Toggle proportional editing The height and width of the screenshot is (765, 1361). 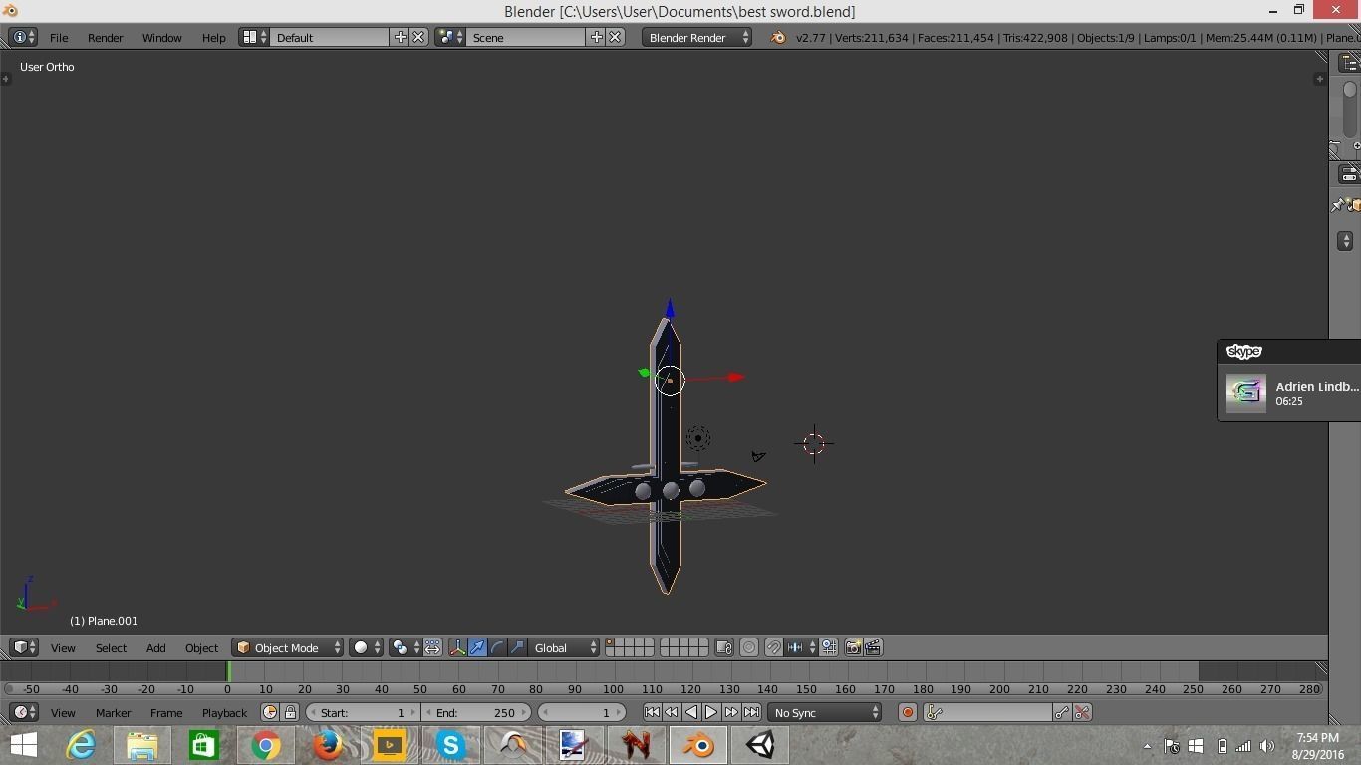[749, 647]
